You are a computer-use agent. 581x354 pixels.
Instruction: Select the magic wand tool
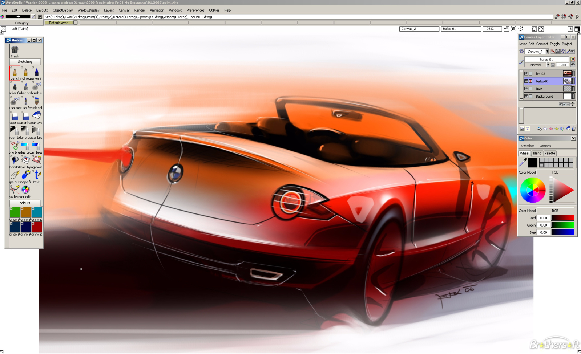coord(37,161)
